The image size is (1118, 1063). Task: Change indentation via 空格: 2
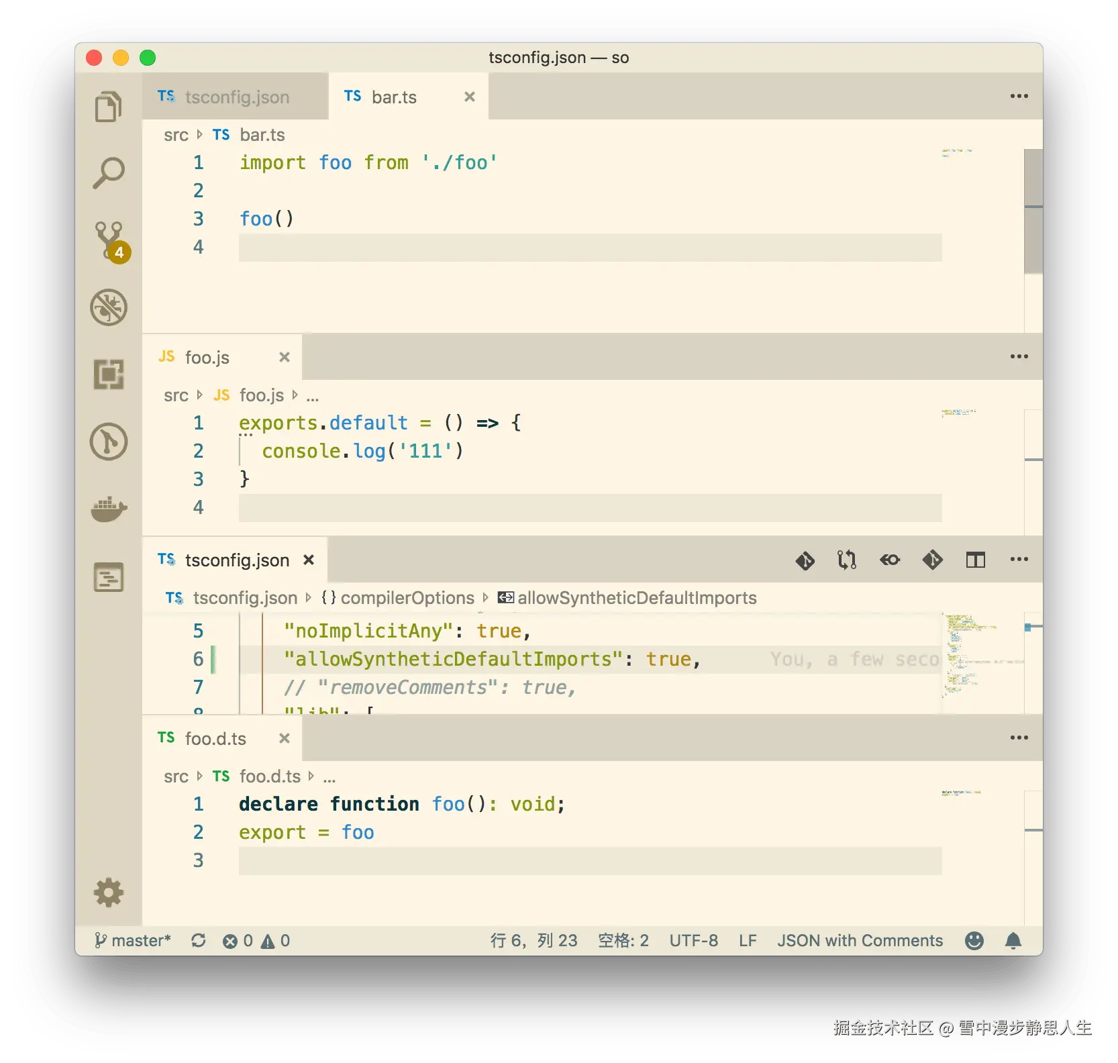pyautogui.click(x=623, y=940)
